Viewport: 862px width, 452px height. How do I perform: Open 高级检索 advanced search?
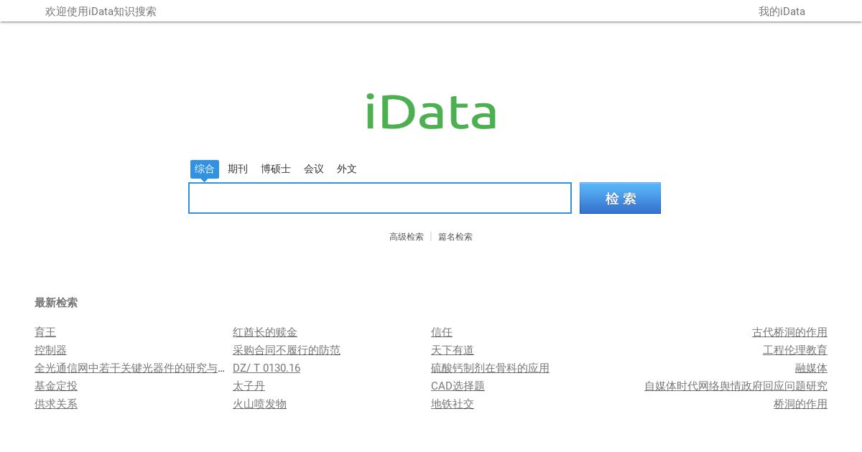(x=407, y=237)
